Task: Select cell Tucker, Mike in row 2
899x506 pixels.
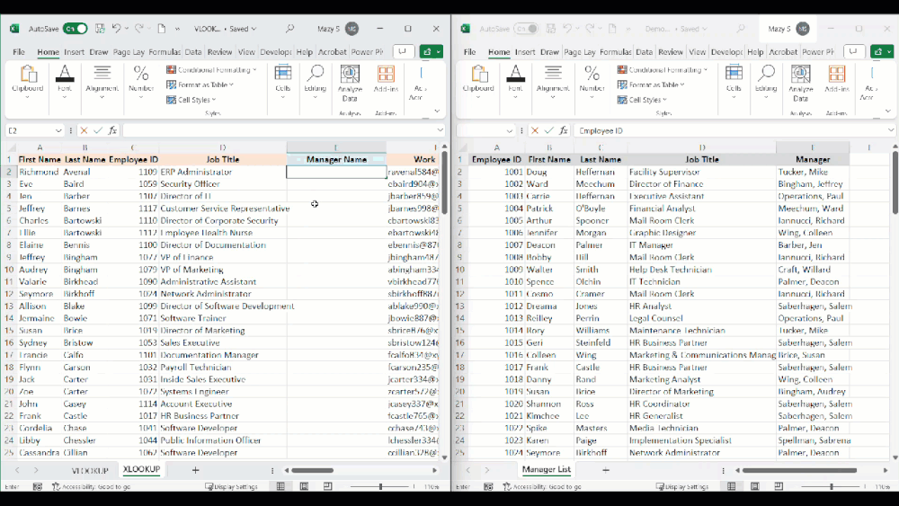Action: click(x=813, y=172)
